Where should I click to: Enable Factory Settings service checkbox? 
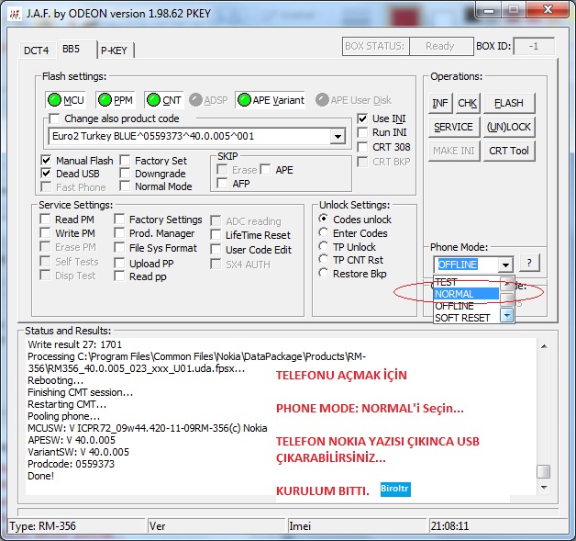(x=119, y=220)
